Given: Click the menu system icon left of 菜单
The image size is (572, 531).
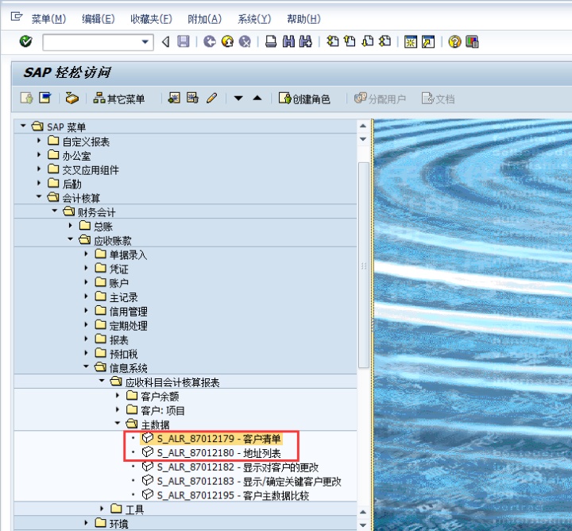Looking at the screenshot, I should point(17,17).
